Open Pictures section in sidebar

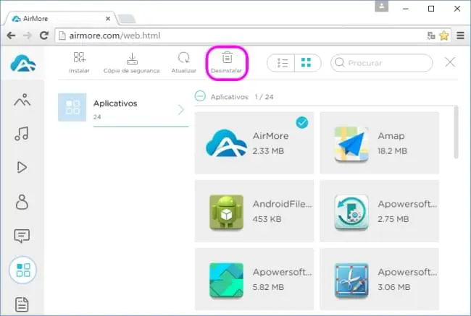pos(22,100)
